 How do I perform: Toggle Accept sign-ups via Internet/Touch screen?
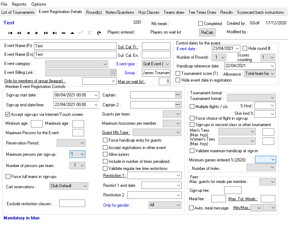click(7, 114)
